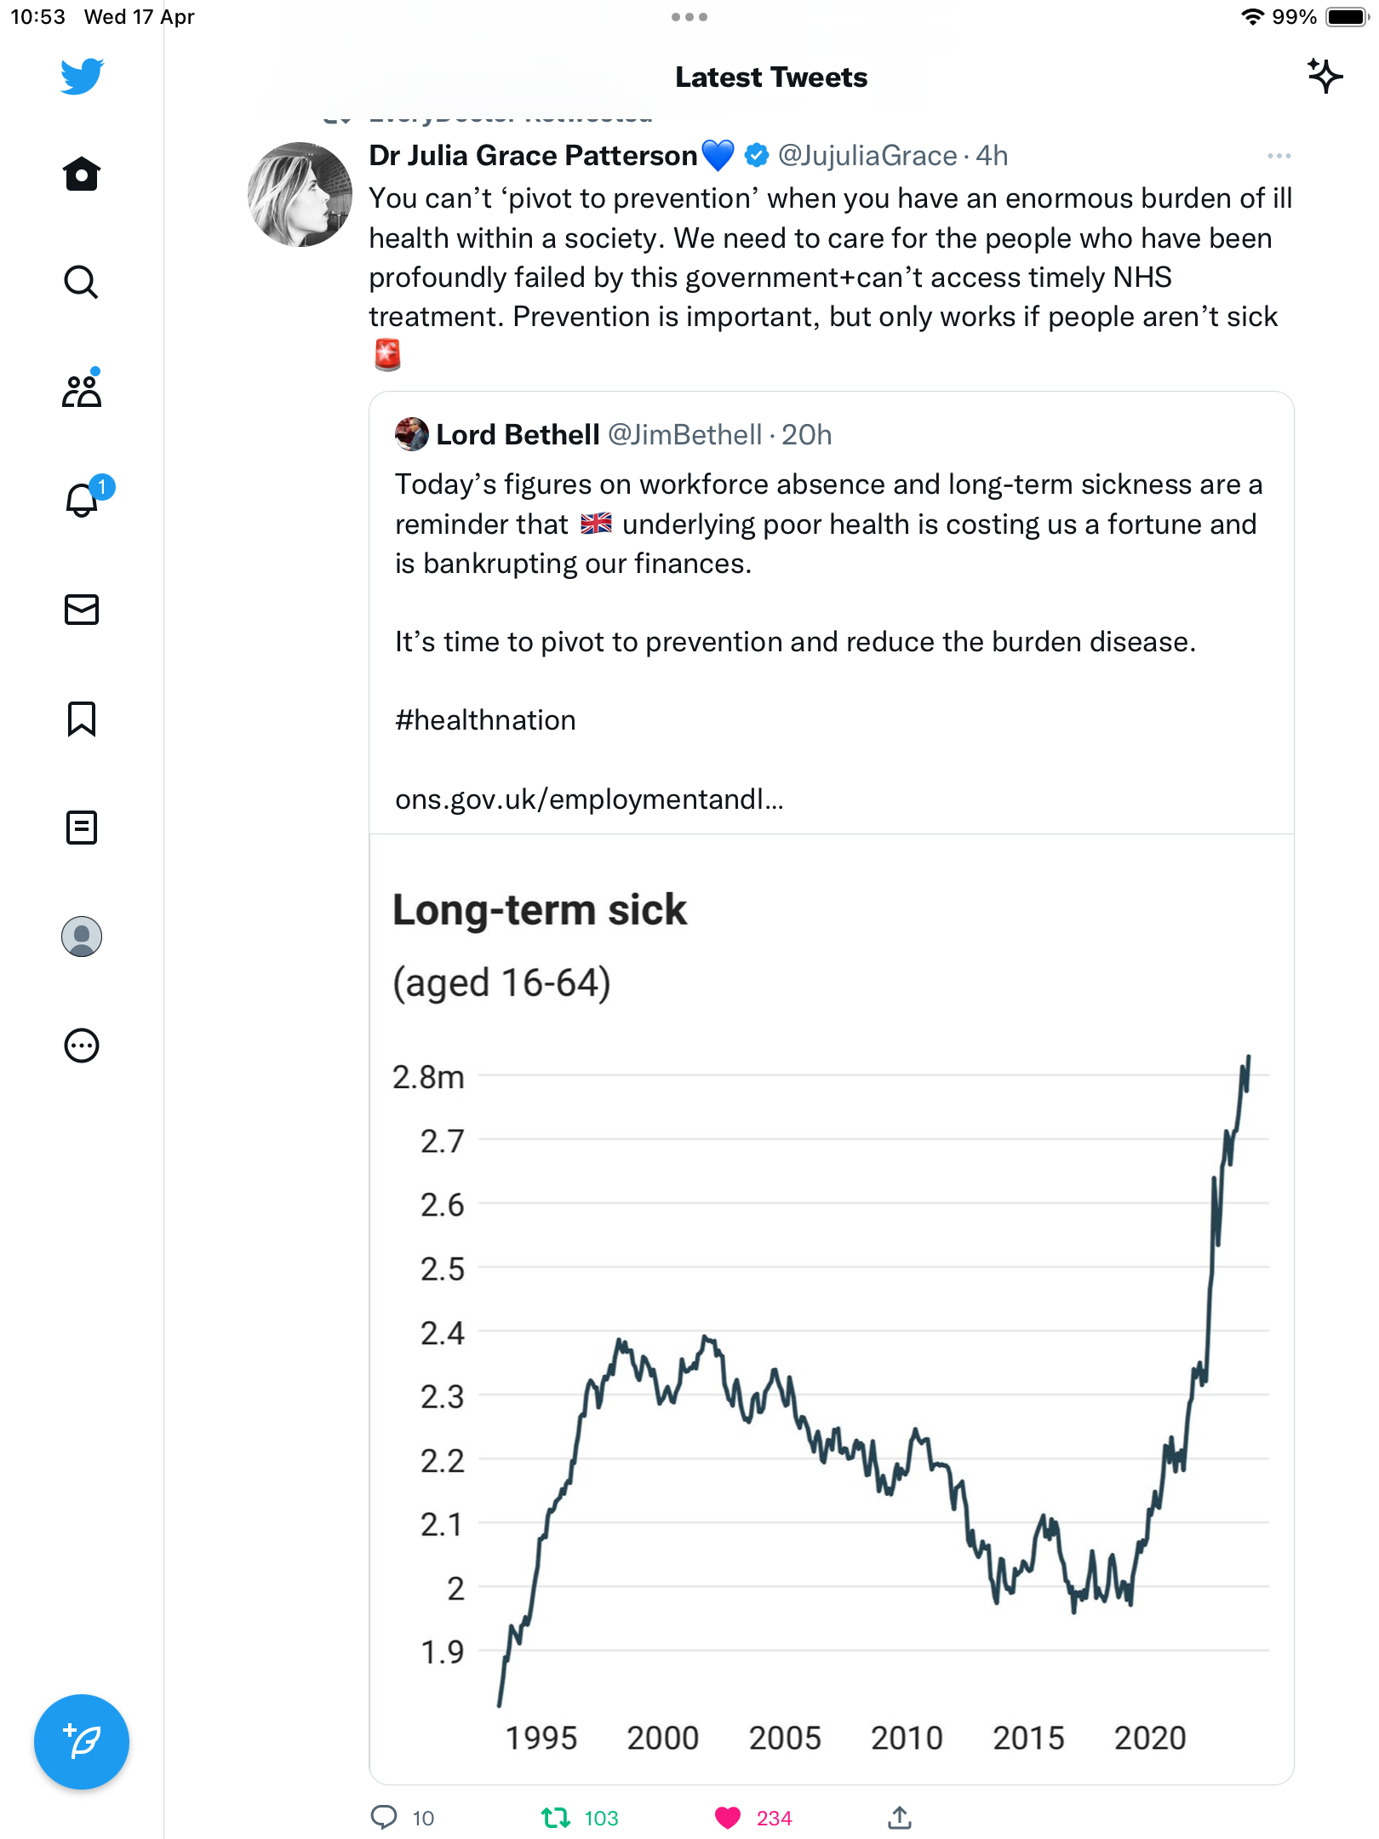The height and width of the screenshot is (1839, 1379).
Task: Open the ons.gov.uk link in quoted tweet
Action: [x=589, y=799]
